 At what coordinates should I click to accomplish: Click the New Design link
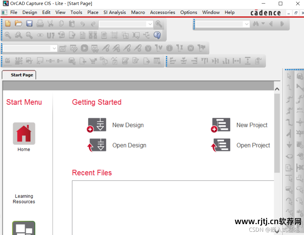point(128,125)
